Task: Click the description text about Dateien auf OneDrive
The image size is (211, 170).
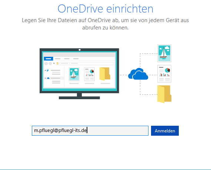Action: [105, 24]
